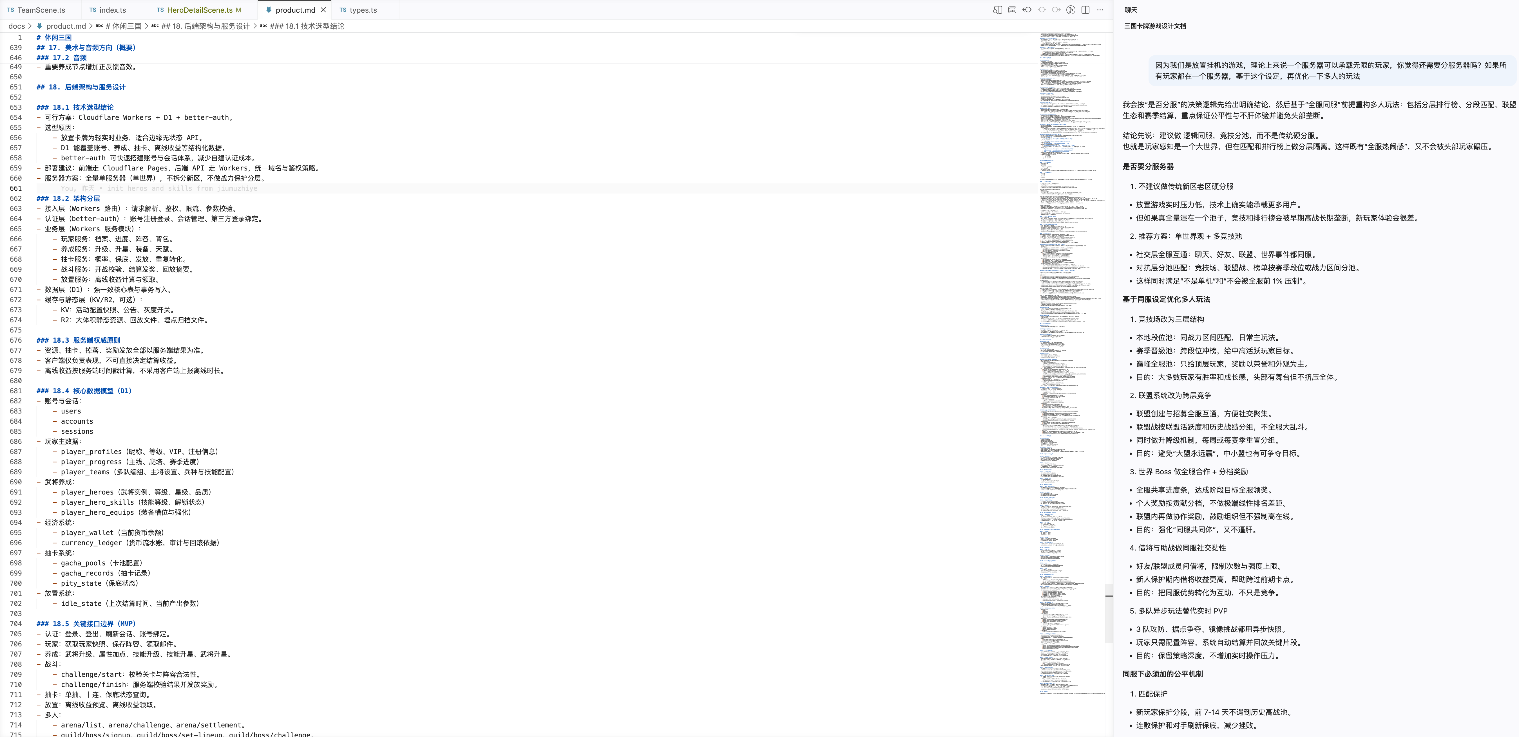Click the code minimap in the editor
1519x737 pixels.
[1071, 363]
